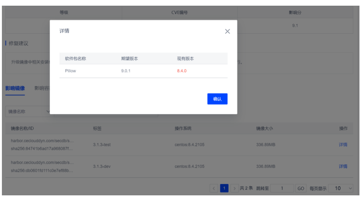Click the 期望版本 column header

coord(129,59)
